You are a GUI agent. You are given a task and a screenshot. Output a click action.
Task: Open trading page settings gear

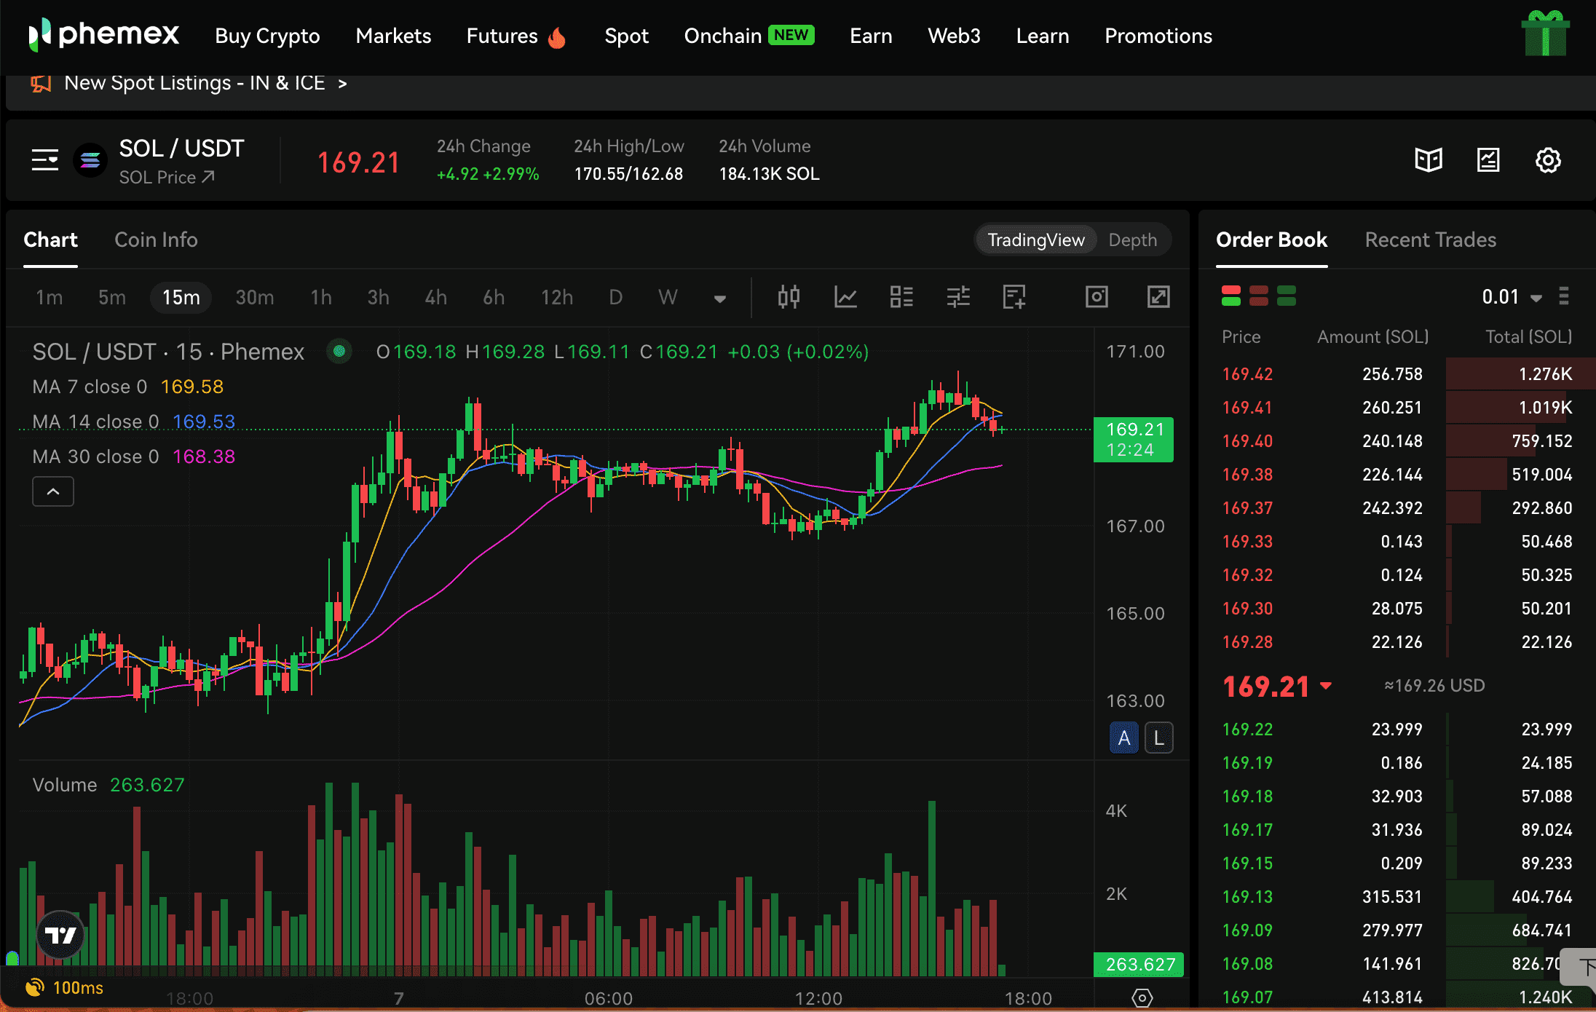coord(1548,160)
